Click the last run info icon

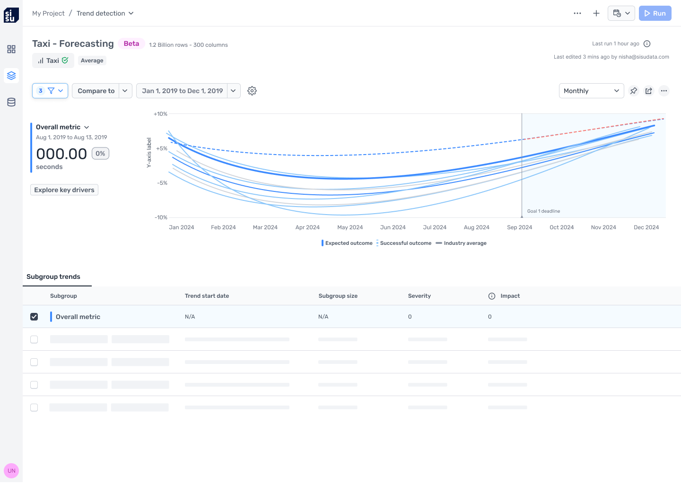(x=647, y=43)
